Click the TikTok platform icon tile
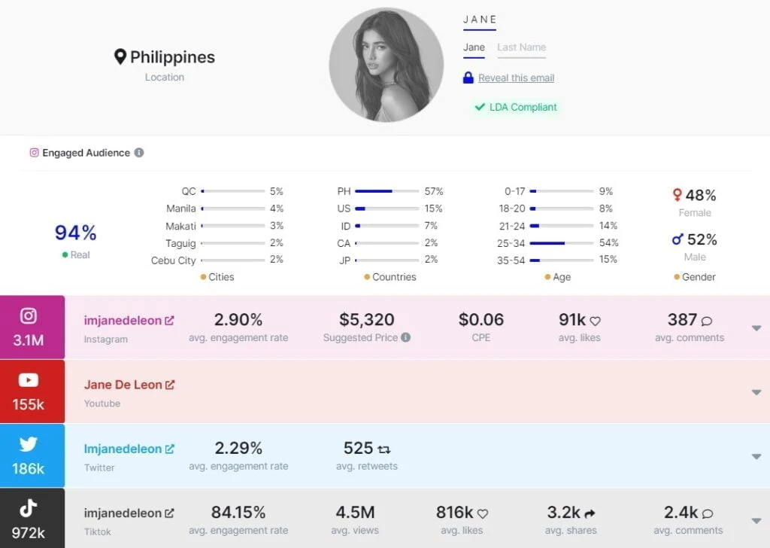 [x=29, y=518]
